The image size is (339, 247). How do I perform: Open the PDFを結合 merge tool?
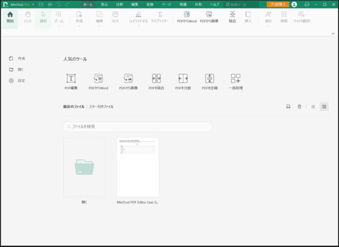156,78
